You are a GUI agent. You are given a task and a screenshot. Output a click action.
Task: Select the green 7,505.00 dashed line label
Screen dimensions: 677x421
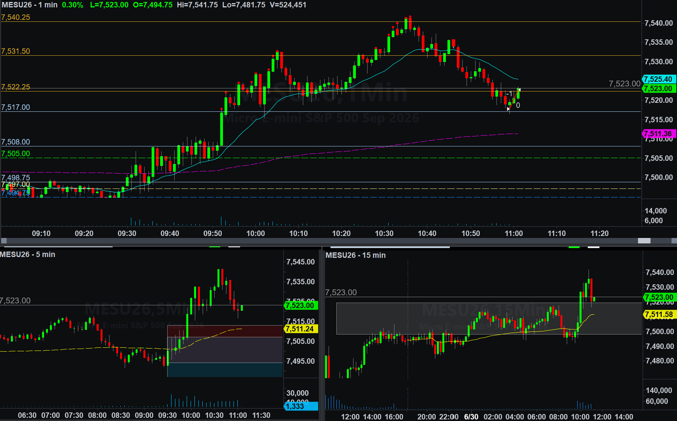(x=16, y=153)
